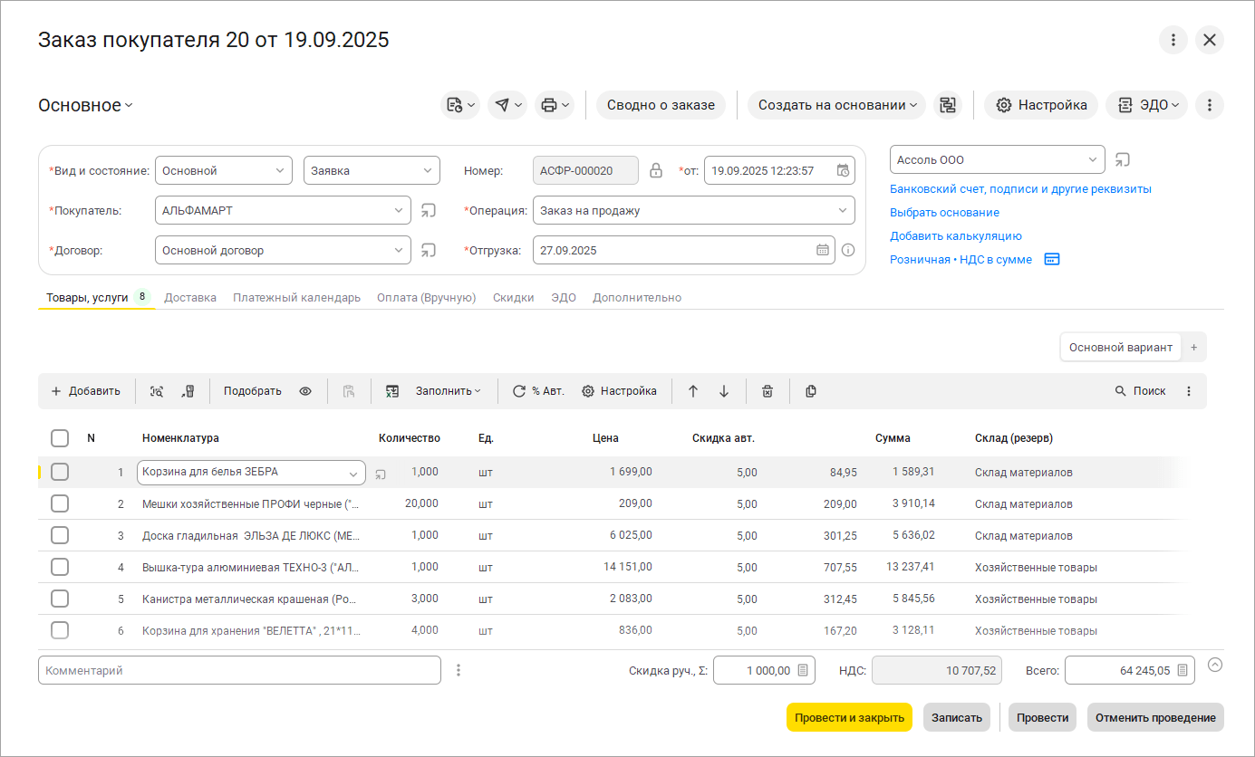Click the barcode search icon next to Добавить

click(157, 391)
